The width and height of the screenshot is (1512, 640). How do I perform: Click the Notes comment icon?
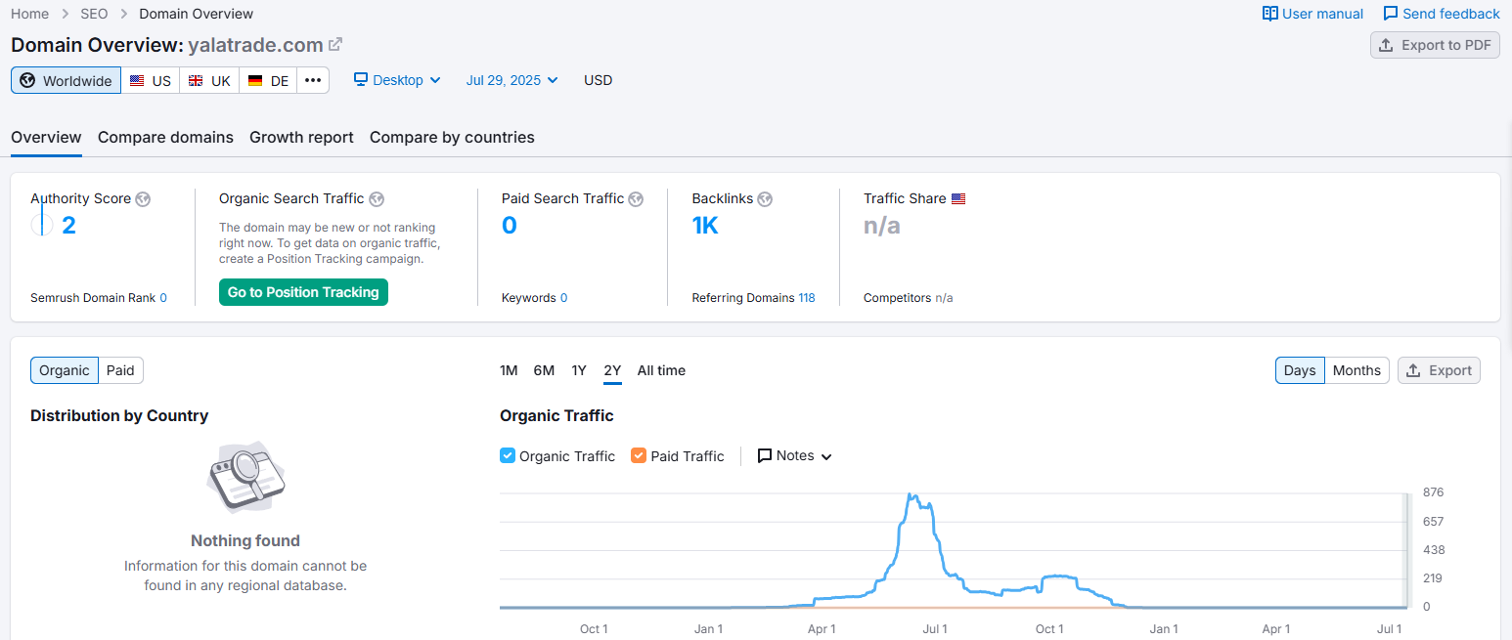coord(765,455)
